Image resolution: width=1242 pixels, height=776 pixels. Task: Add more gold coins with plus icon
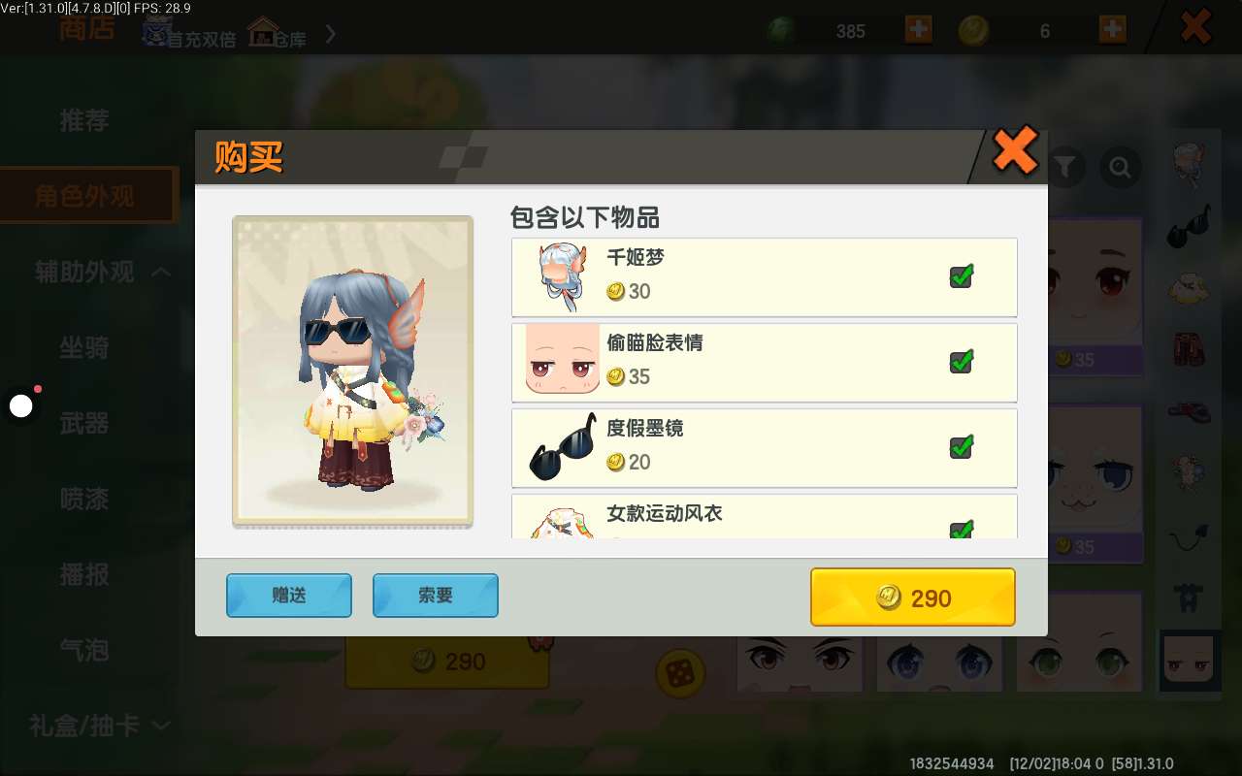[x=1112, y=30]
